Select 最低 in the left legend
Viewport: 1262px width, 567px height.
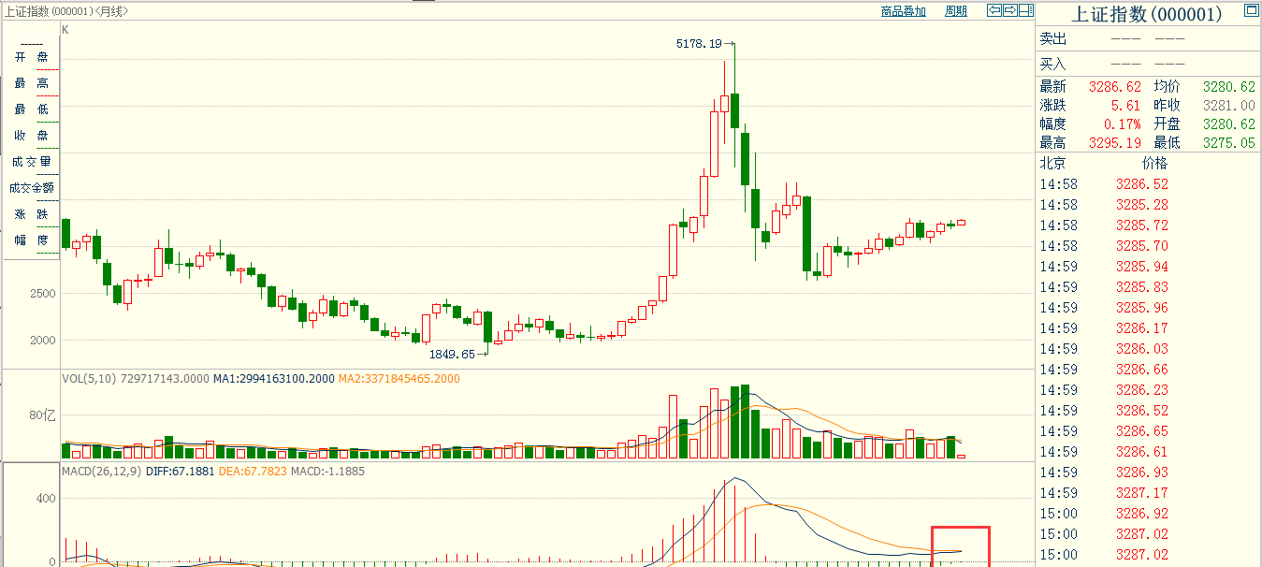pyautogui.click(x=31, y=109)
